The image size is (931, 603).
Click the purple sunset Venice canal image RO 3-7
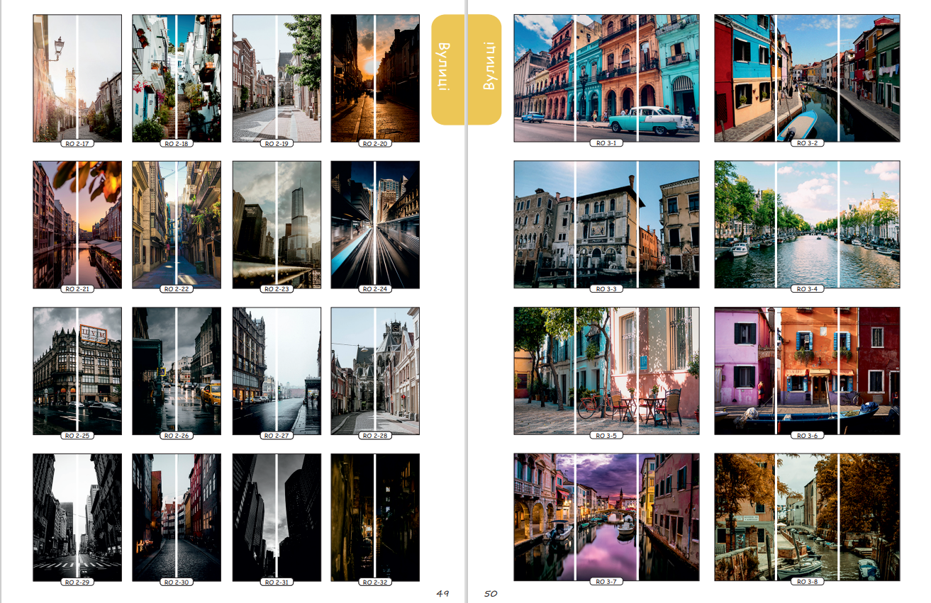pyautogui.click(x=606, y=517)
